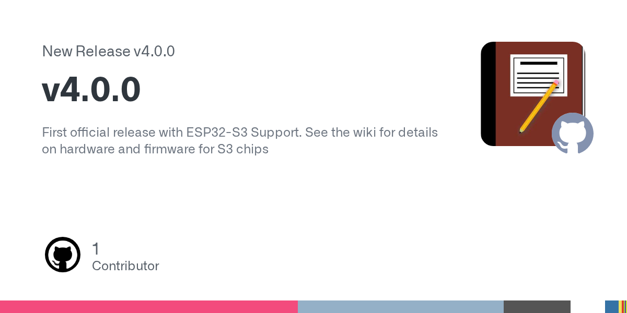Click the GitHub octocat badge on the notebook
627x313 pixels.
573,133
